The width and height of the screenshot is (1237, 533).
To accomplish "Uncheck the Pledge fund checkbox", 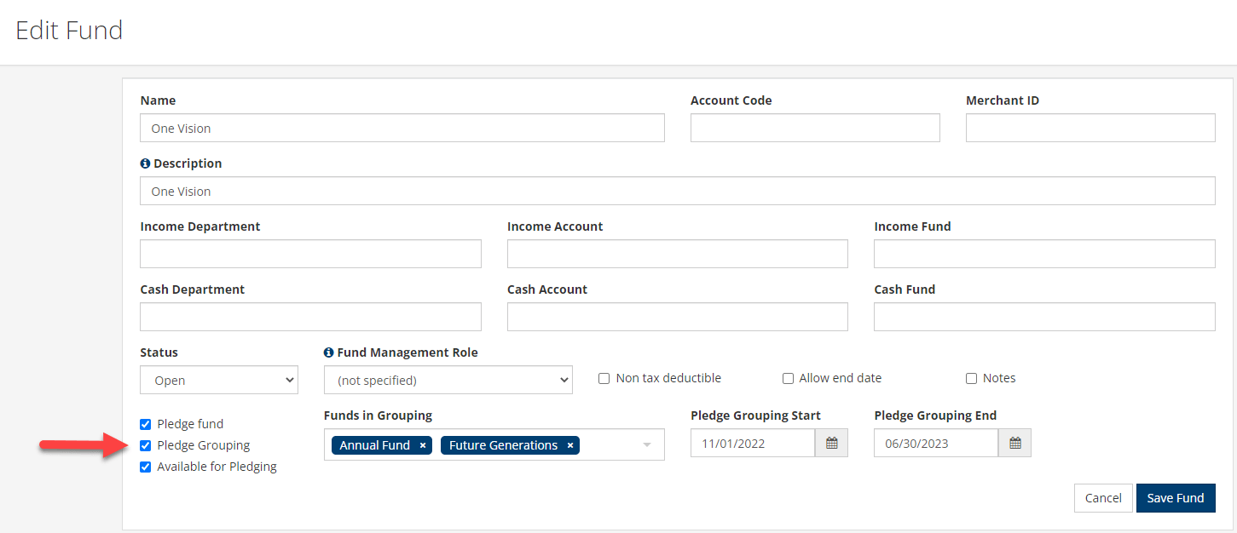I will 145,423.
